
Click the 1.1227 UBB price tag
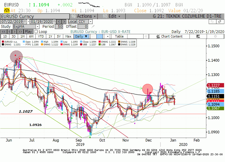pyautogui.click(x=215, y=85)
